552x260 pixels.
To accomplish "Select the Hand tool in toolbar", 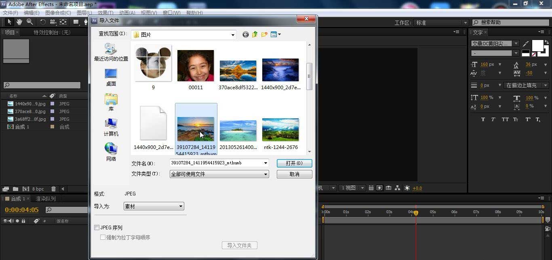I will (x=19, y=22).
